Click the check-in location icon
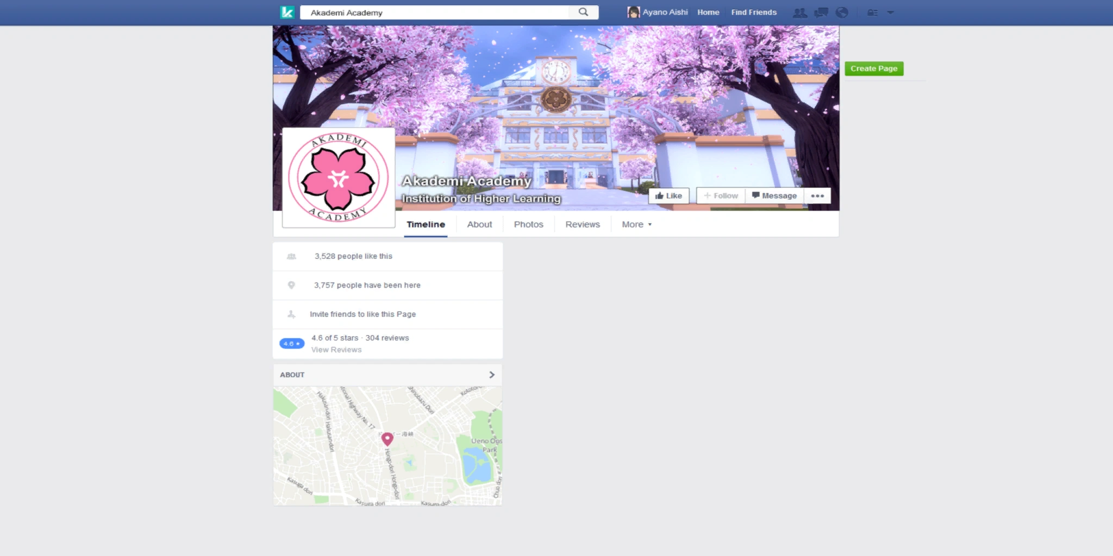Image resolution: width=1113 pixels, height=556 pixels. click(291, 285)
